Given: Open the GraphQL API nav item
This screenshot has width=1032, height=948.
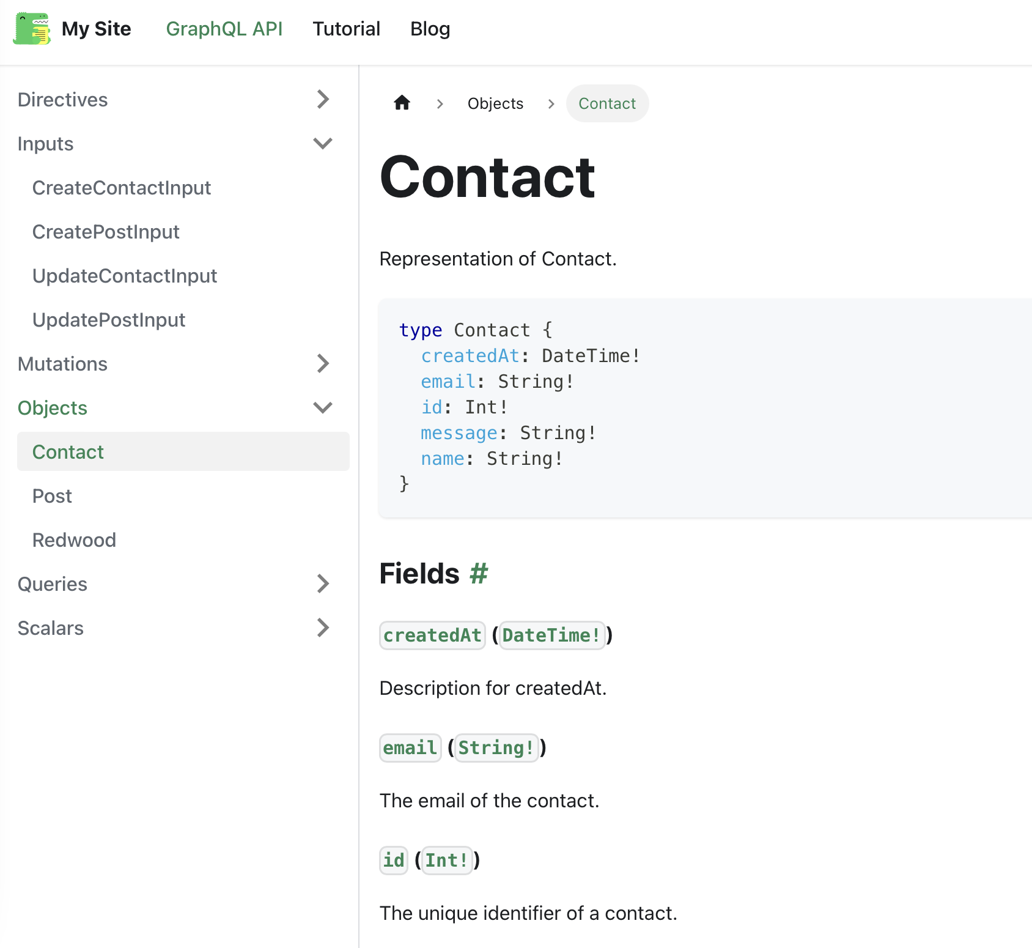Looking at the screenshot, I should point(224,29).
